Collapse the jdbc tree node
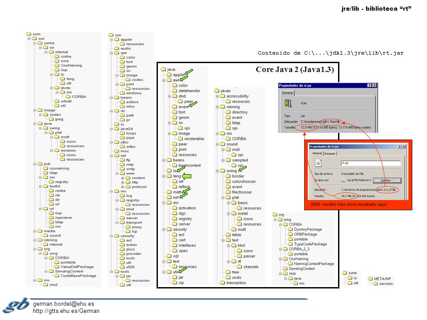This screenshot has height=320, width=427. pyautogui.click(x=111, y=142)
